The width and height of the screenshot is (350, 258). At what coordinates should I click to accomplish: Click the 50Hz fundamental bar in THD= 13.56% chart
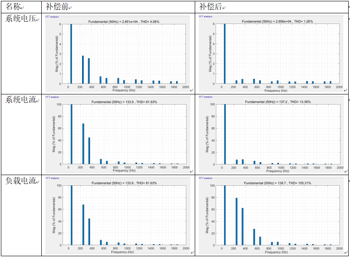point(224,134)
